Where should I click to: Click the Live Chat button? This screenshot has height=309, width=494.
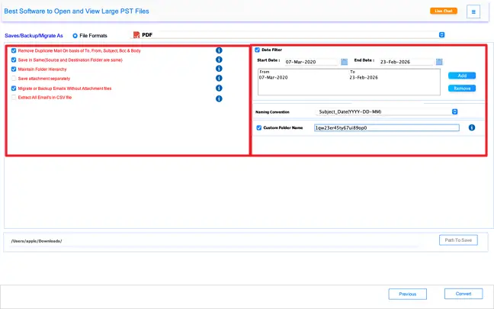coord(442,11)
